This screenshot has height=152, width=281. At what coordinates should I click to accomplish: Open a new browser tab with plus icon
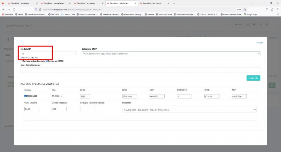pos(174,3)
